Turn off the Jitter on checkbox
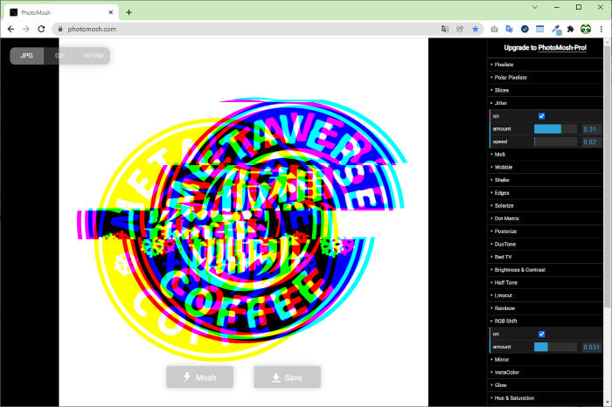The width and height of the screenshot is (612, 407). [541, 116]
